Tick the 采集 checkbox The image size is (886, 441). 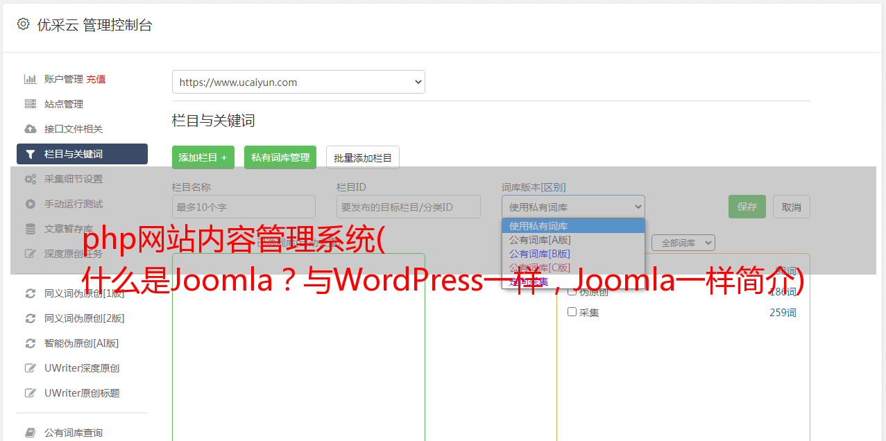tap(572, 312)
